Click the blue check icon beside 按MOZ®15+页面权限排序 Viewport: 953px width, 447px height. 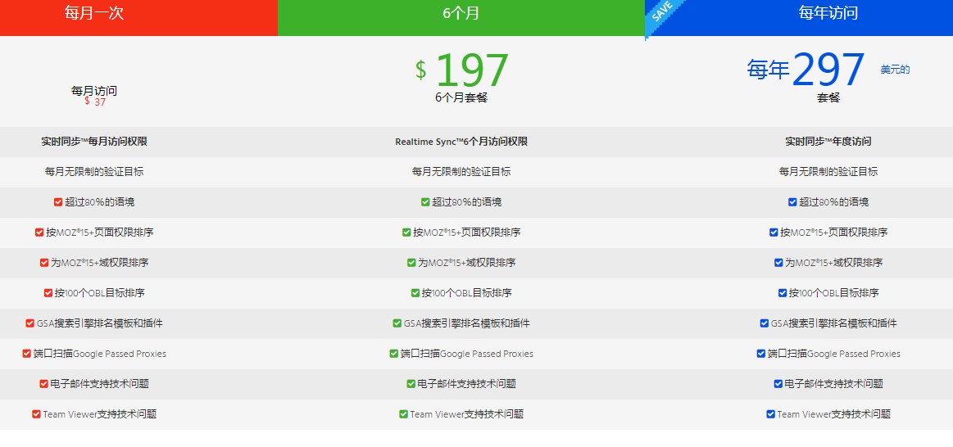coord(774,233)
